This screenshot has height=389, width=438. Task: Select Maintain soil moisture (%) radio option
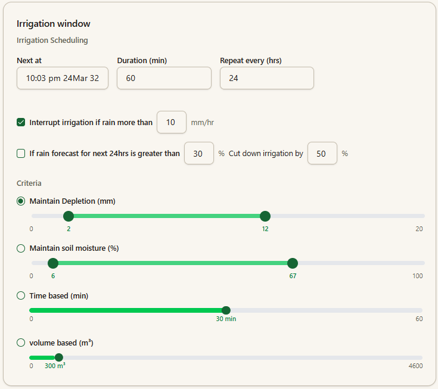[21, 248]
